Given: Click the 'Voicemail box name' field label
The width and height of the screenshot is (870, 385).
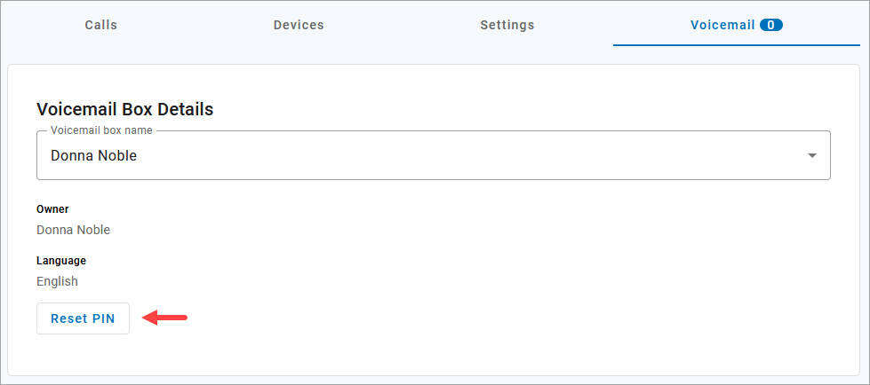Looking at the screenshot, I should tap(101, 130).
